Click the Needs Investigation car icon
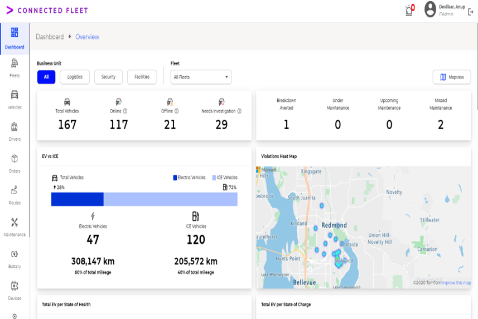 [x=221, y=102]
